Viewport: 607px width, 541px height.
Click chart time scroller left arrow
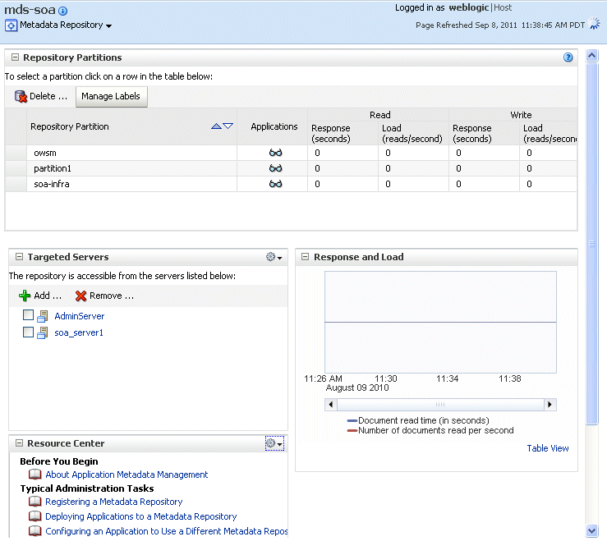[330, 405]
